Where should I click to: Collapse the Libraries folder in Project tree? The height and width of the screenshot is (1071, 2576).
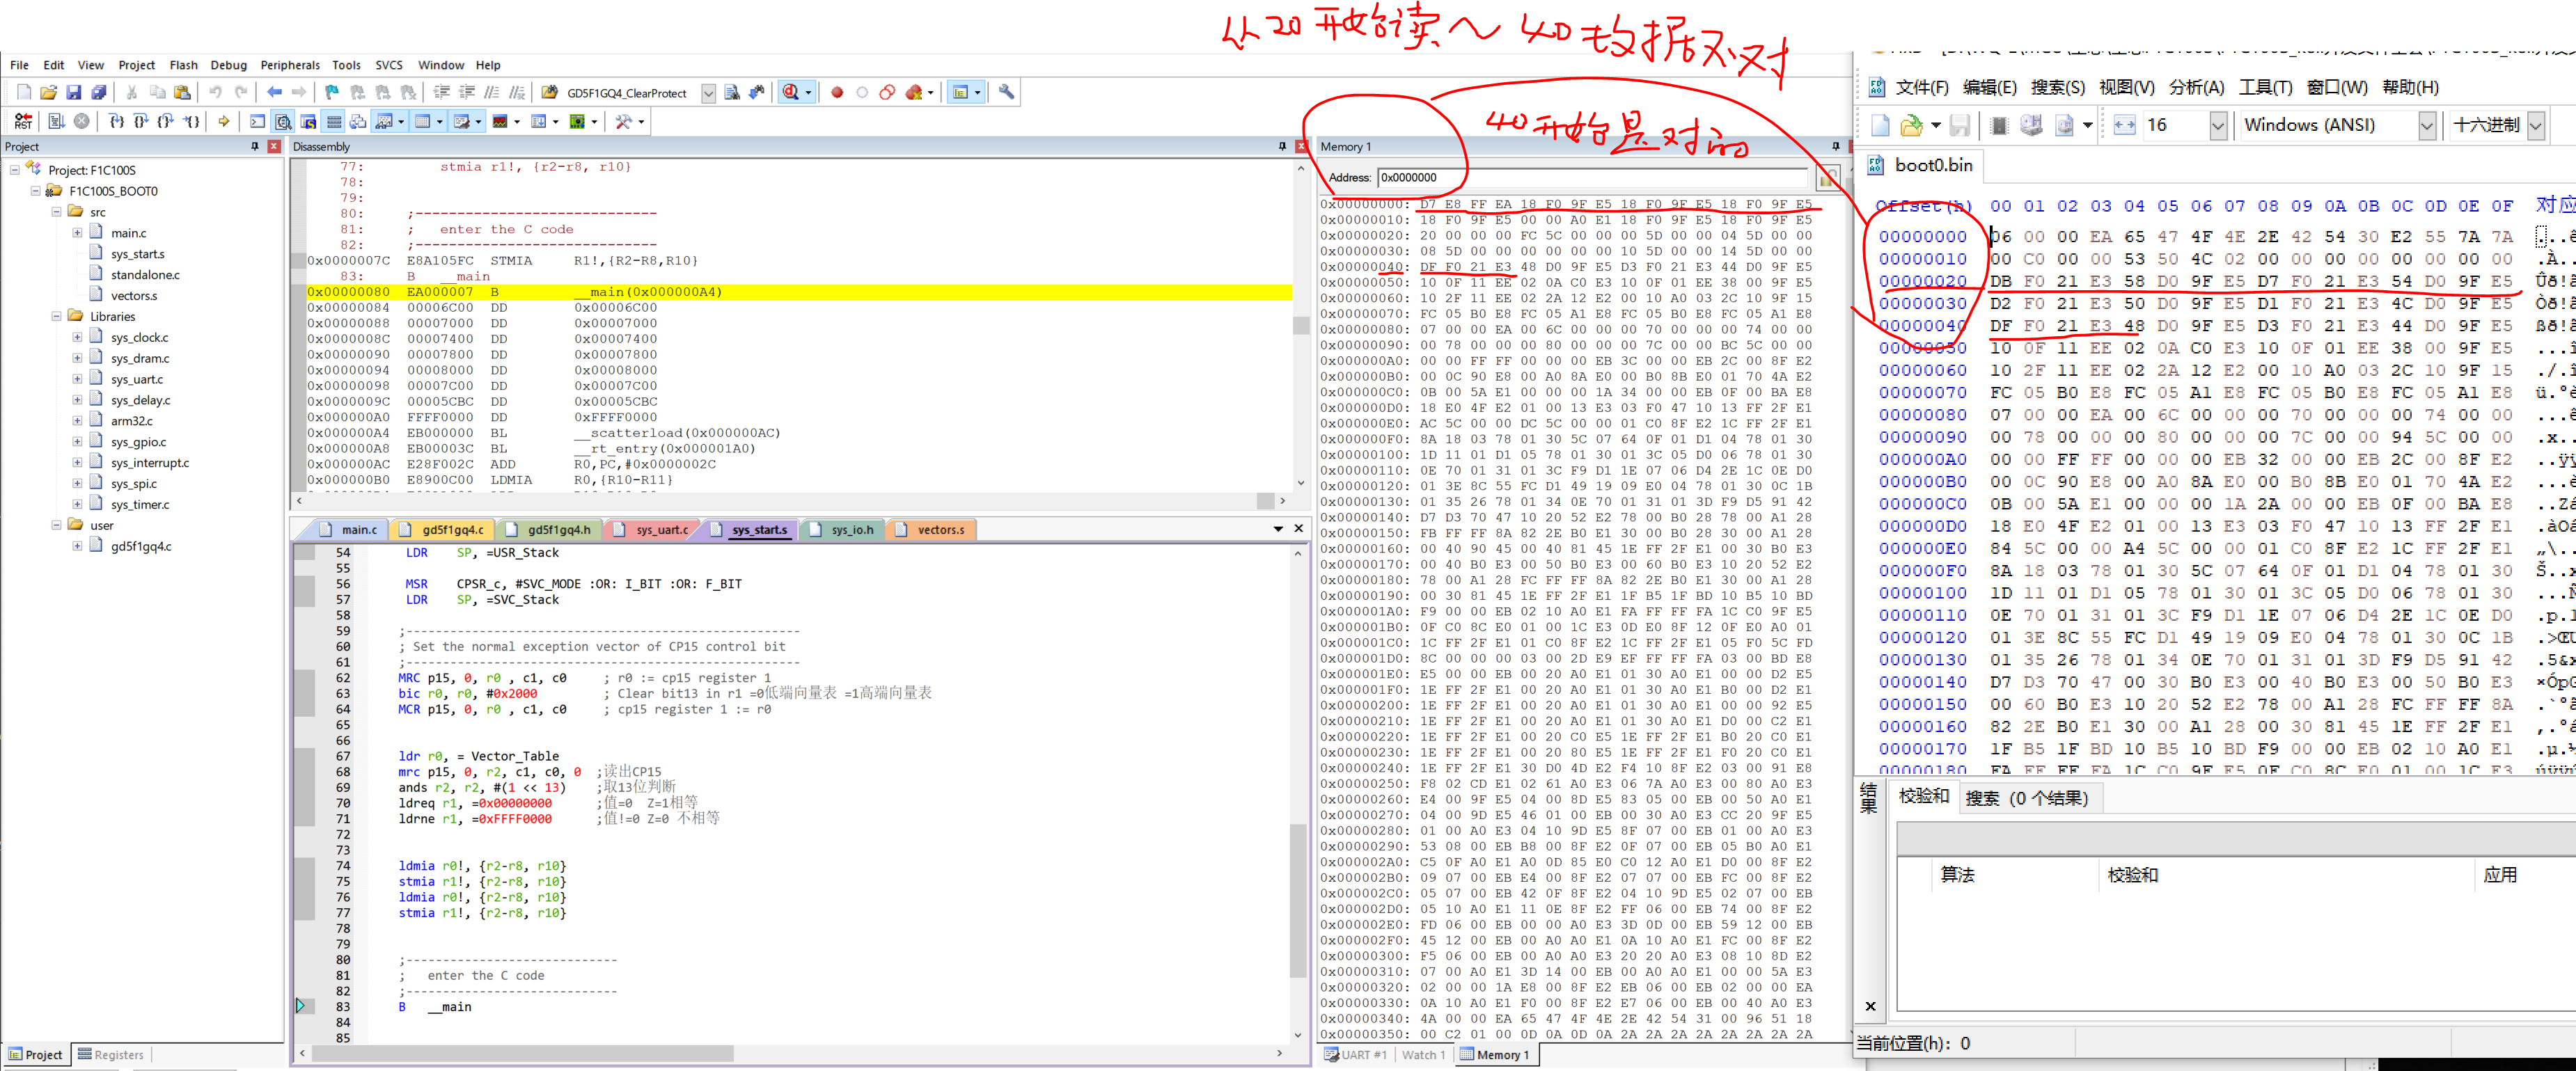coord(57,316)
